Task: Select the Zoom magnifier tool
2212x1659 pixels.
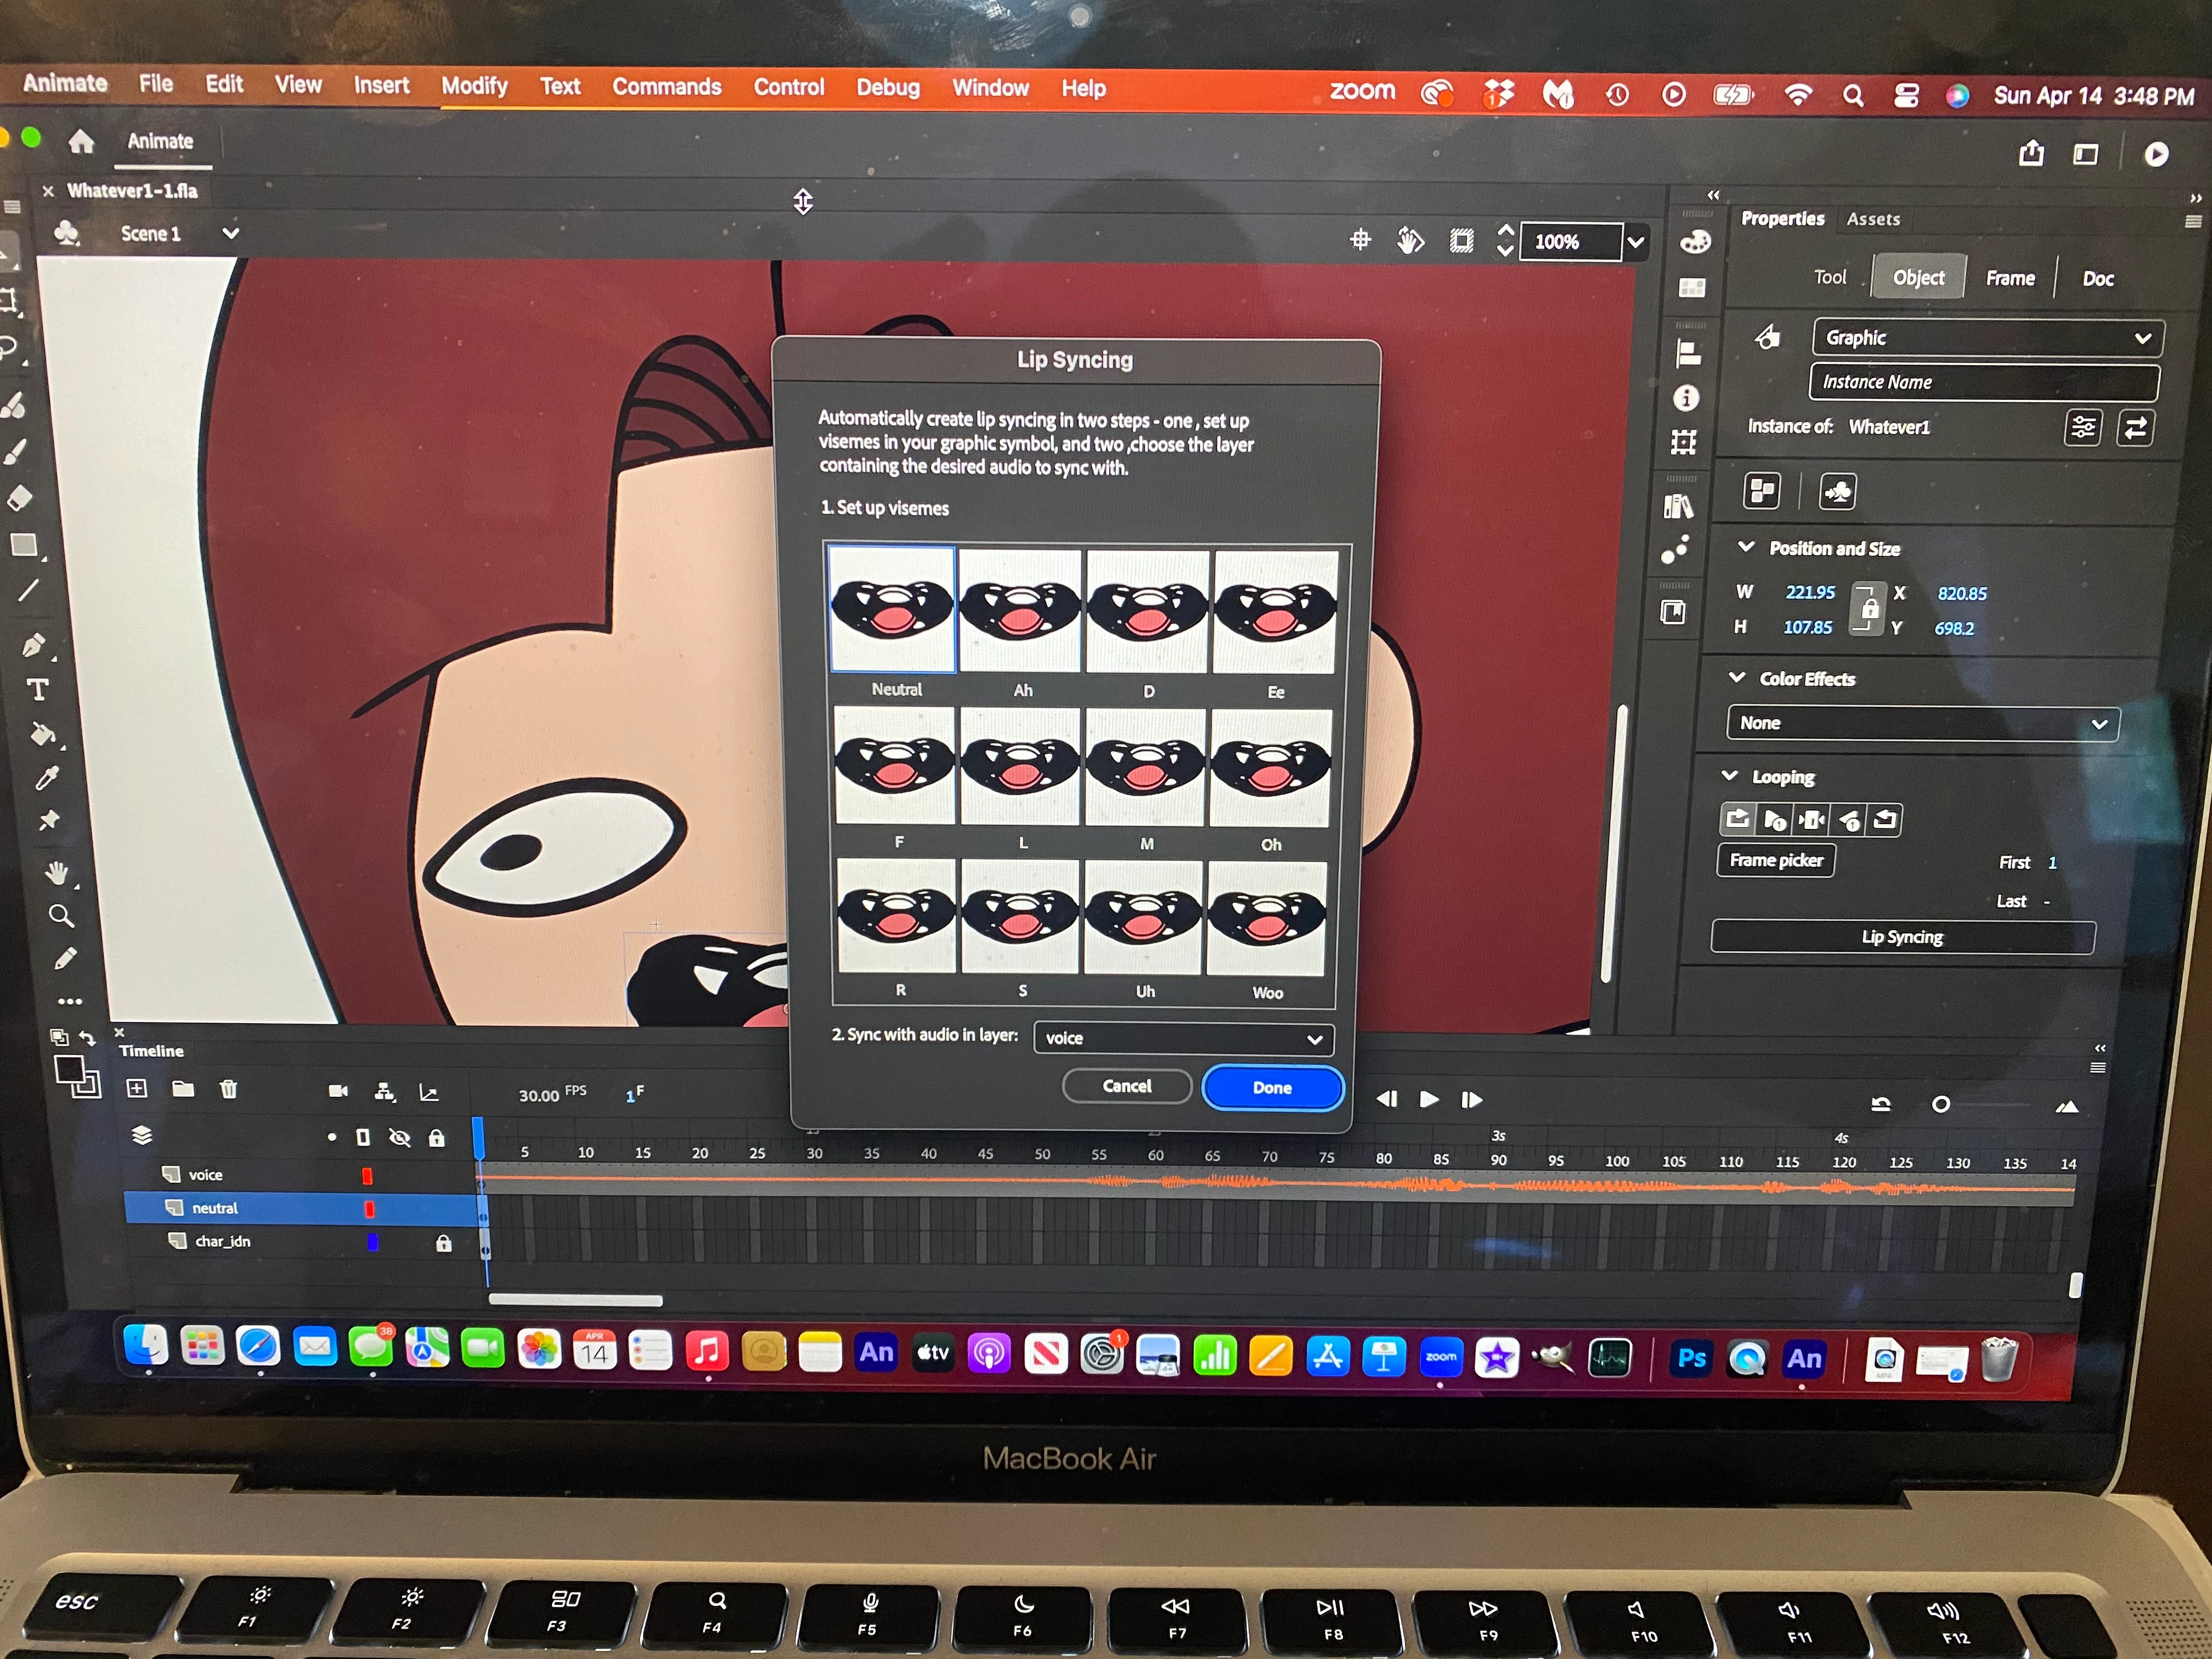Action: pos(60,916)
